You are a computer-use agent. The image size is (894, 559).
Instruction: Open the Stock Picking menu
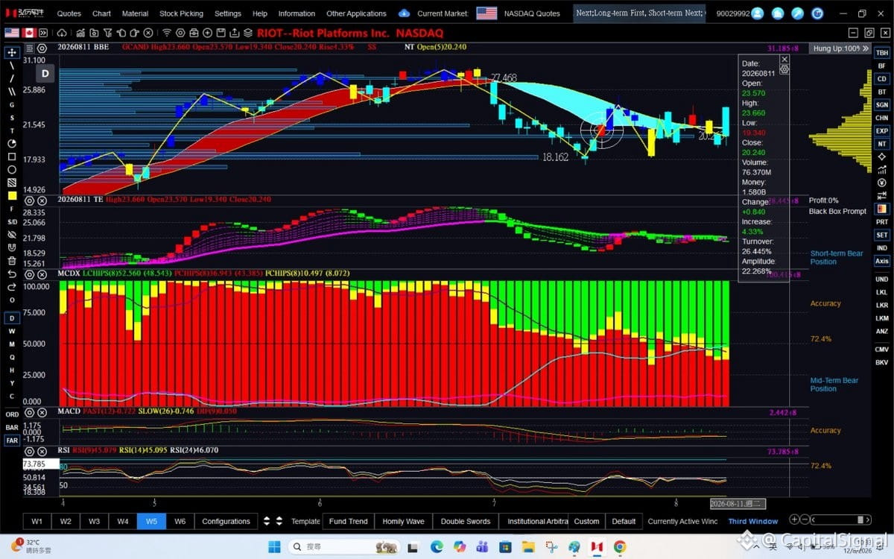[x=181, y=13]
